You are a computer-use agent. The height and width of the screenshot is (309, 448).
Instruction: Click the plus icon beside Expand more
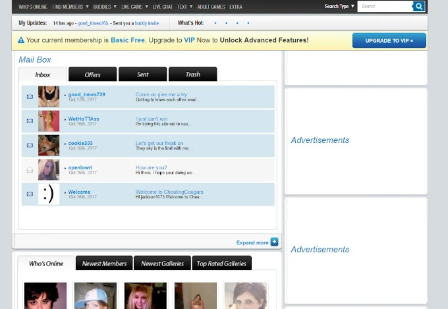click(x=275, y=242)
